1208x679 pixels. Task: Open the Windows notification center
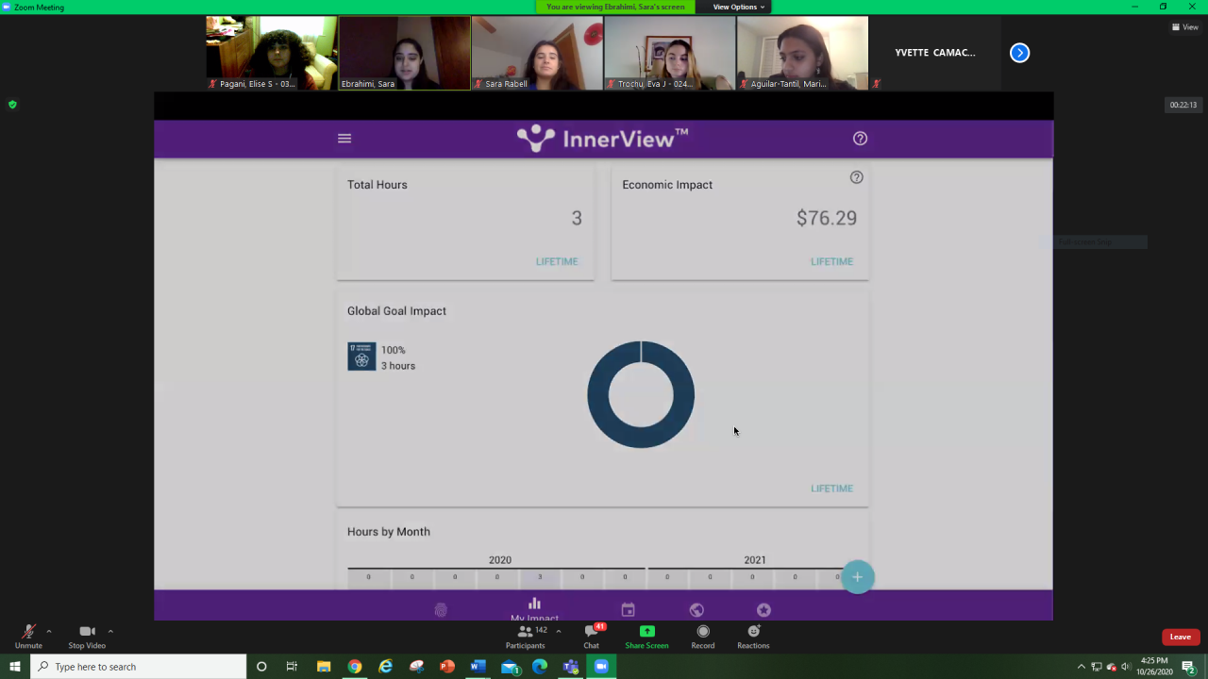[1189, 667]
